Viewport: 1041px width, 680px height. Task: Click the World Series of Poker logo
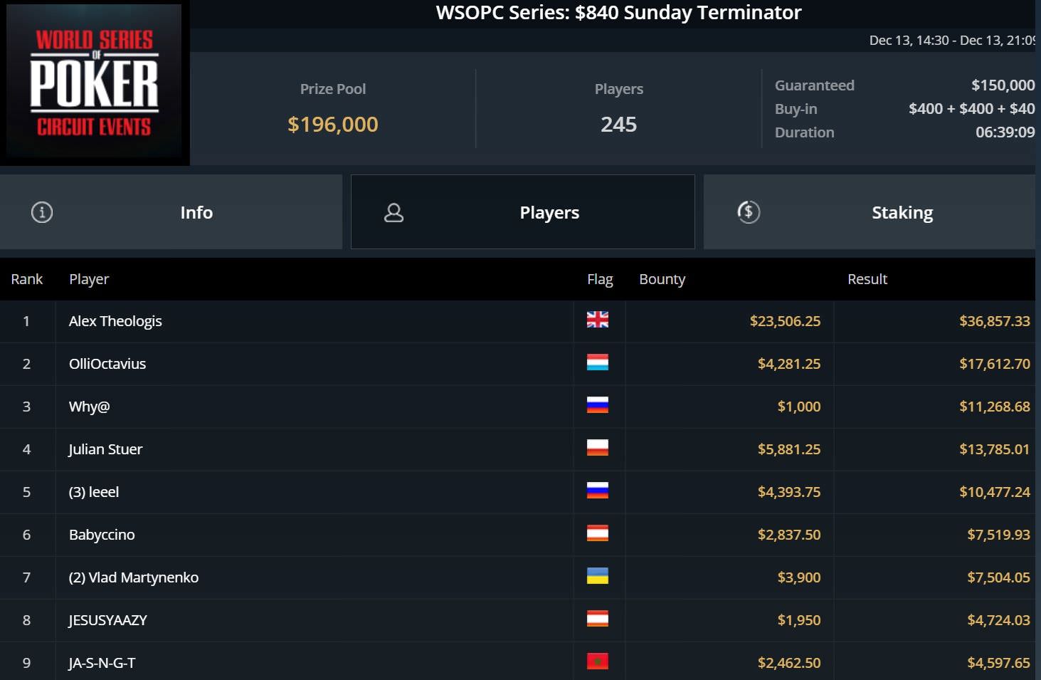95,83
